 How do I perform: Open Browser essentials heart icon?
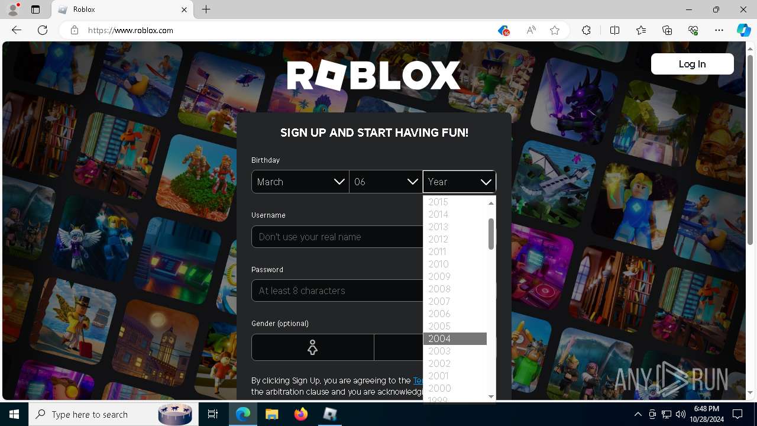(693, 30)
